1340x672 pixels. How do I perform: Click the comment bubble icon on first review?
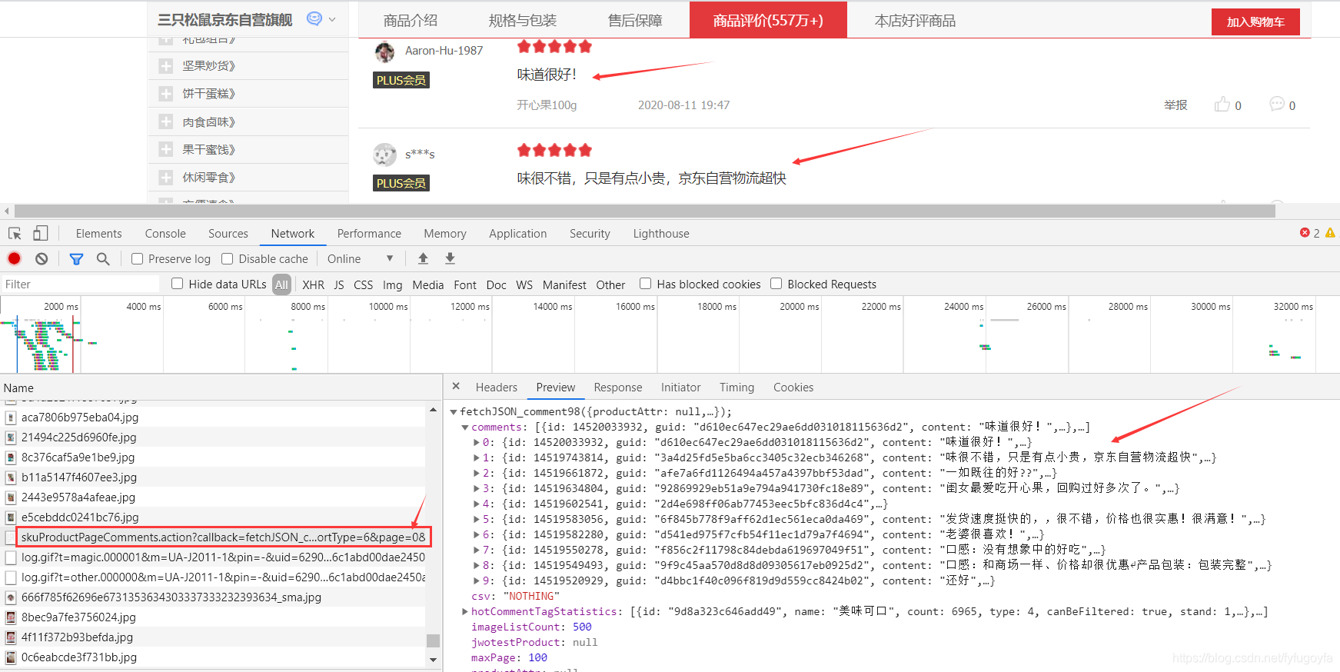click(1277, 104)
